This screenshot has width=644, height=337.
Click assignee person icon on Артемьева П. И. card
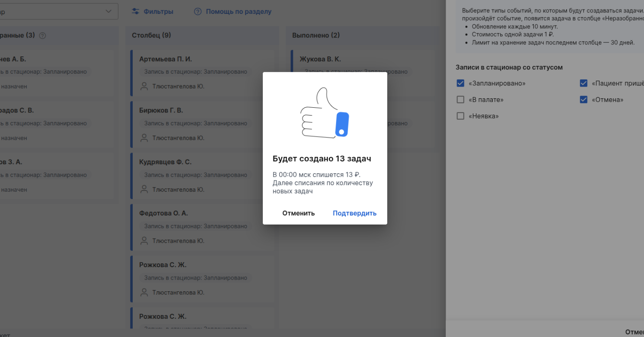(144, 86)
